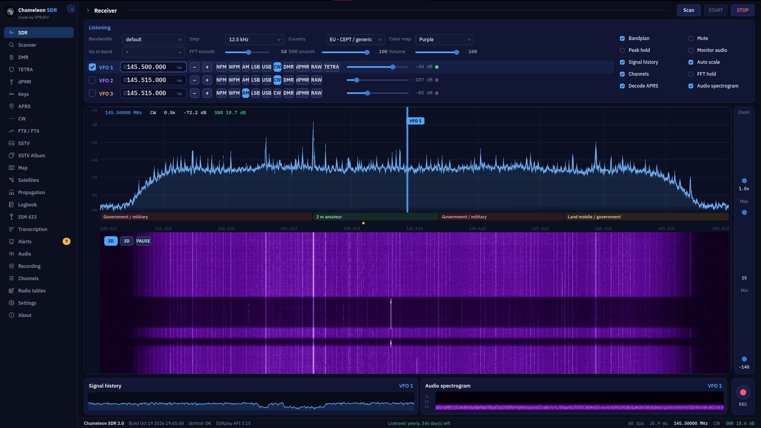
Task: Increase VFO 1 frequency with plus button
Action: 207,67
